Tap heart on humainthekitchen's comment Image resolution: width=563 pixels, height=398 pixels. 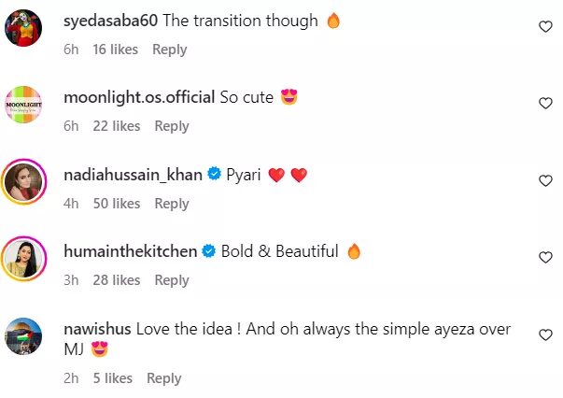pyautogui.click(x=546, y=257)
